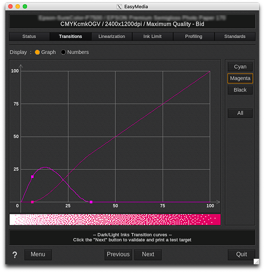264x272 pixels.
Task: Go to the Linearization tab
Action: point(111,37)
